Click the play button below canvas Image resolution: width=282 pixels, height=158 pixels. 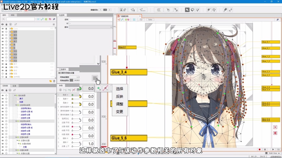(273, 149)
